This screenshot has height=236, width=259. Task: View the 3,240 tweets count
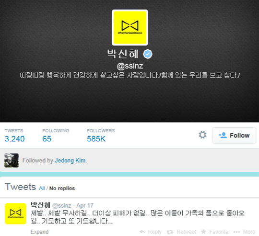tap(14, 135)
